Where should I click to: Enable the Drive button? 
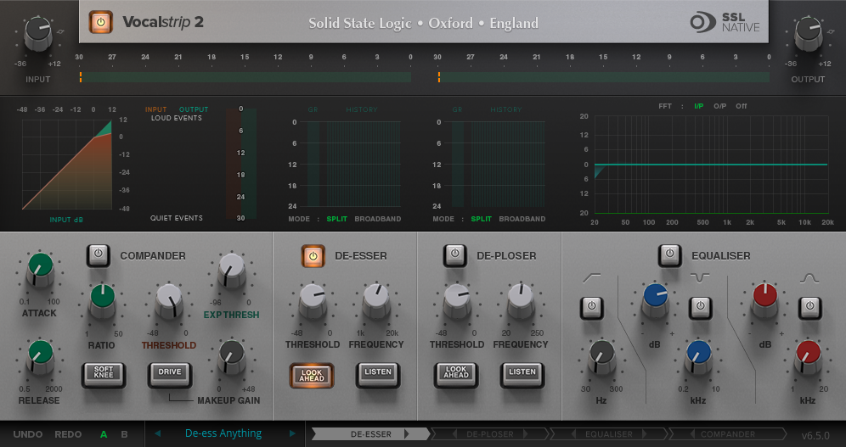170,375
